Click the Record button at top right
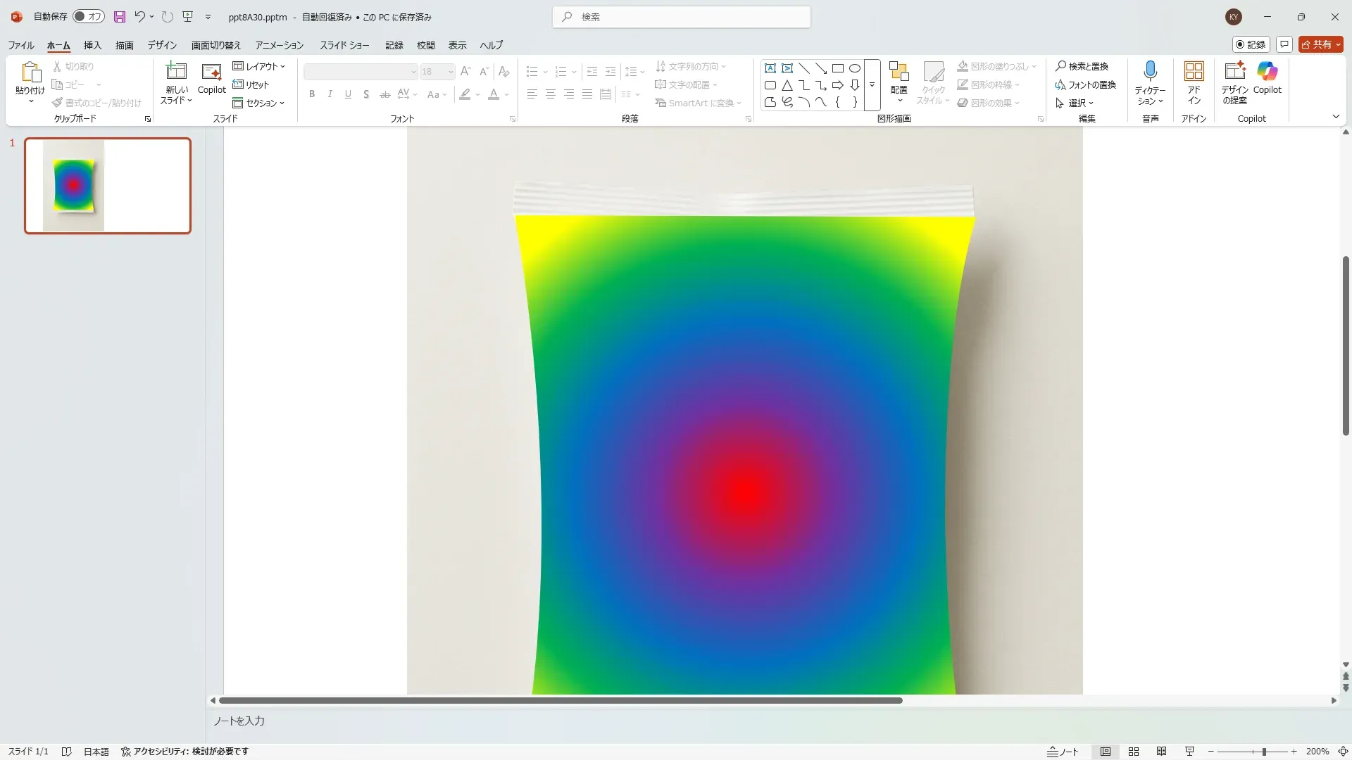The width and height of the screenshot is (1352, 760). pyautogui.click(x=1251, y=44)
